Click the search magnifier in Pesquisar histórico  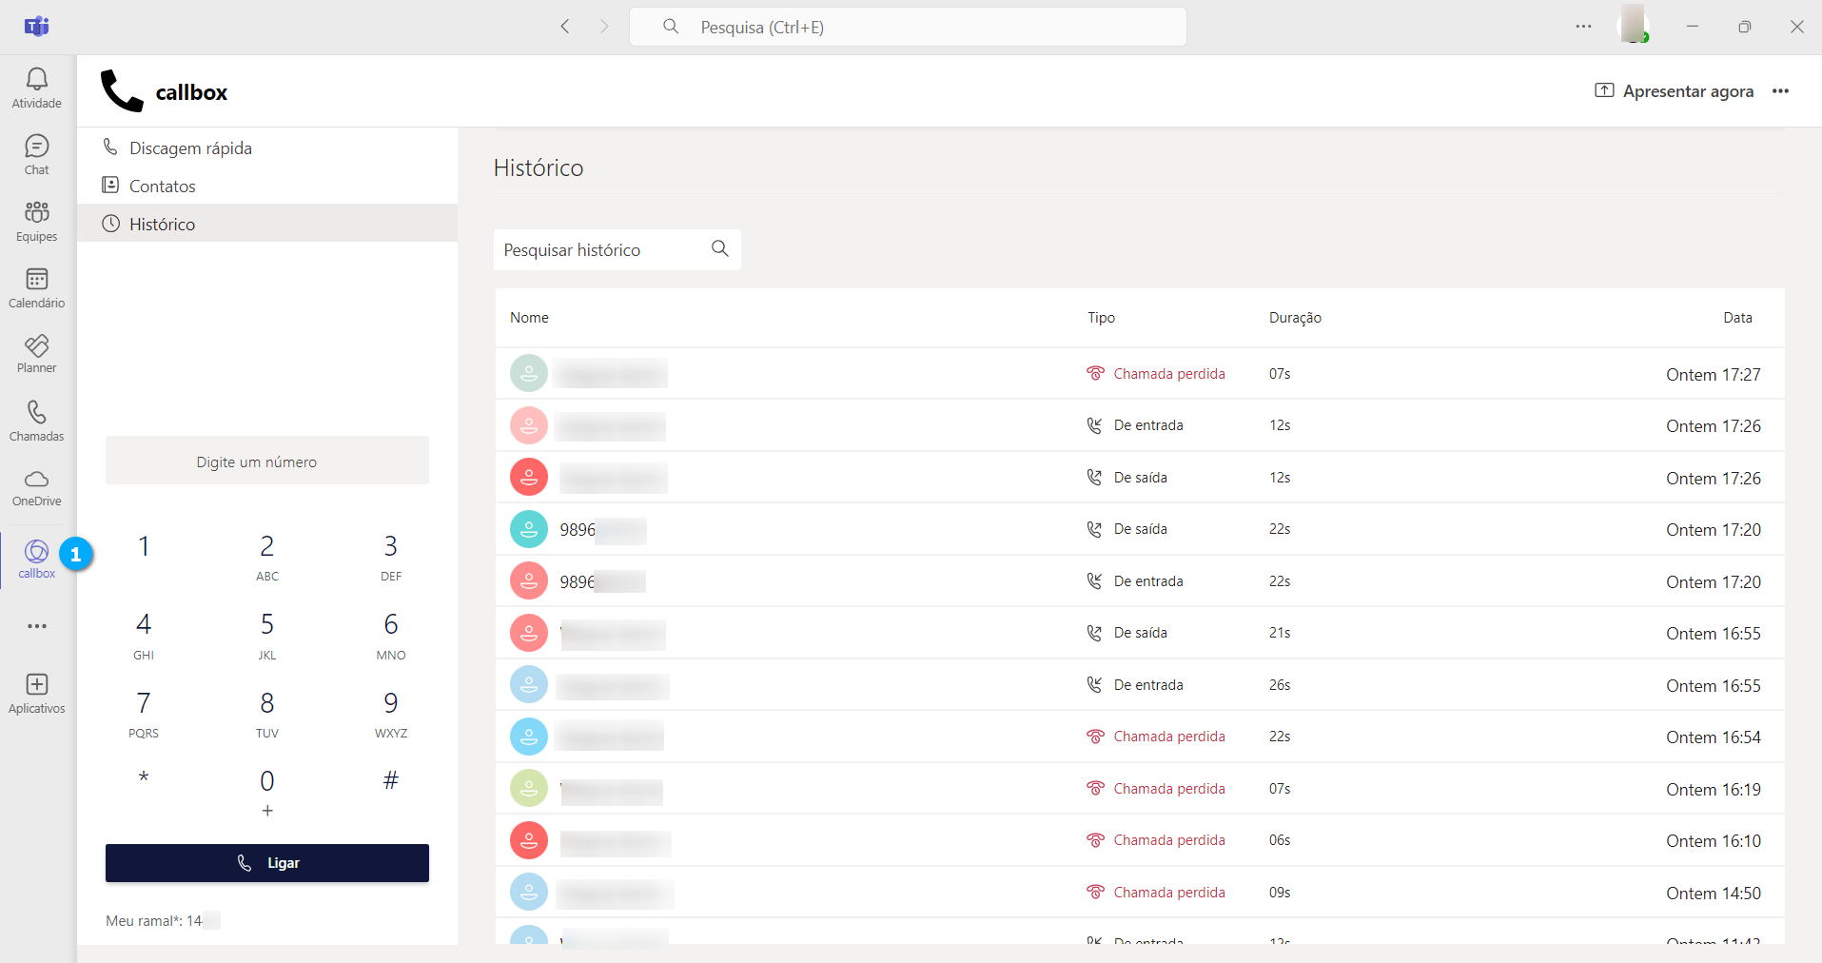[x=720, y=249]
